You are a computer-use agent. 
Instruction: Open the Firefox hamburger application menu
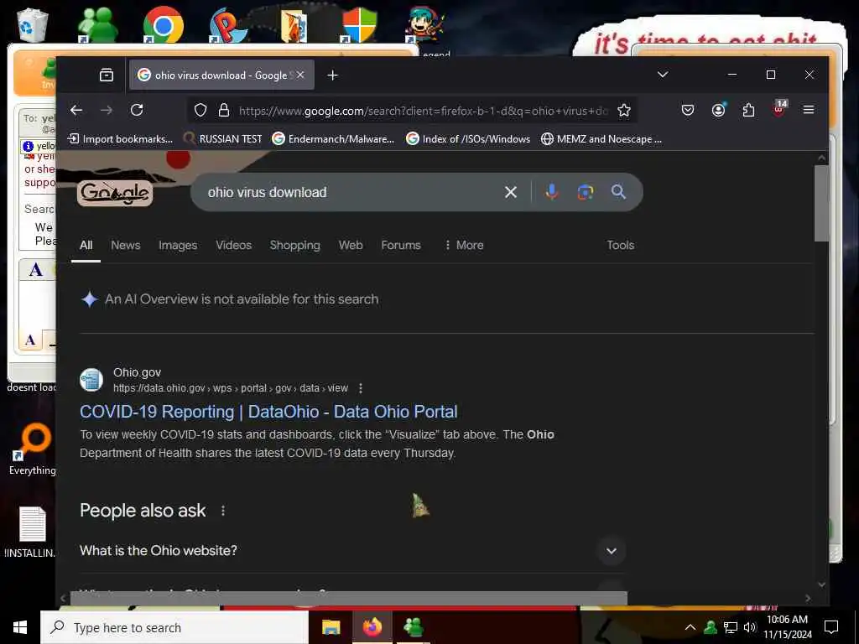808,110
